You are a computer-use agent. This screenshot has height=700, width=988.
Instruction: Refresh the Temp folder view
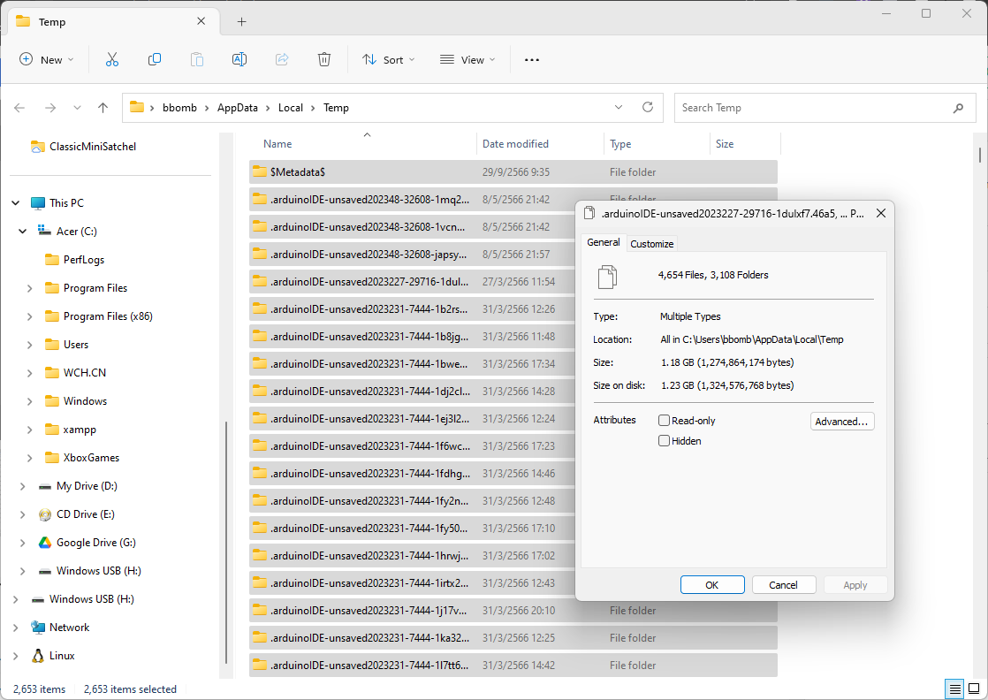pos(648,107)
